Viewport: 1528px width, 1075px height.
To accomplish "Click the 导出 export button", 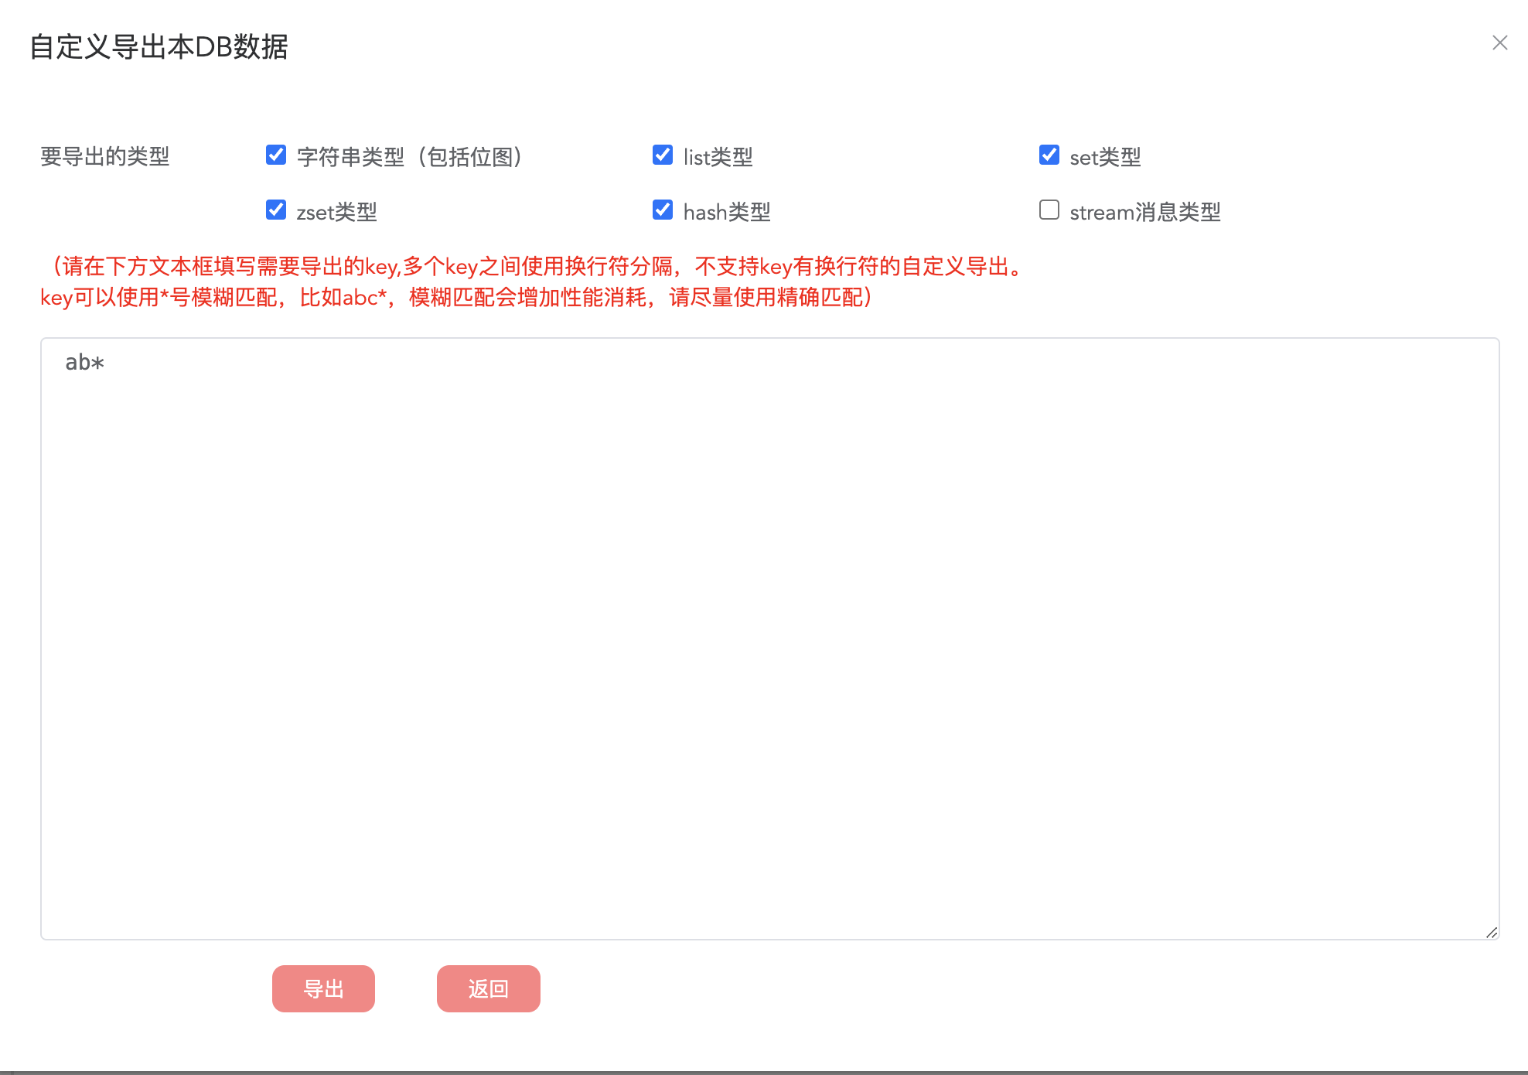I will click(x=323, y=988).
